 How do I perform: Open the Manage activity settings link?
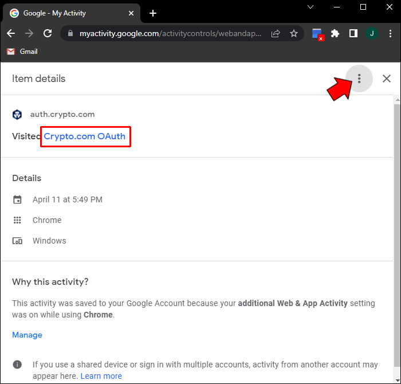[x=27, y=335]
